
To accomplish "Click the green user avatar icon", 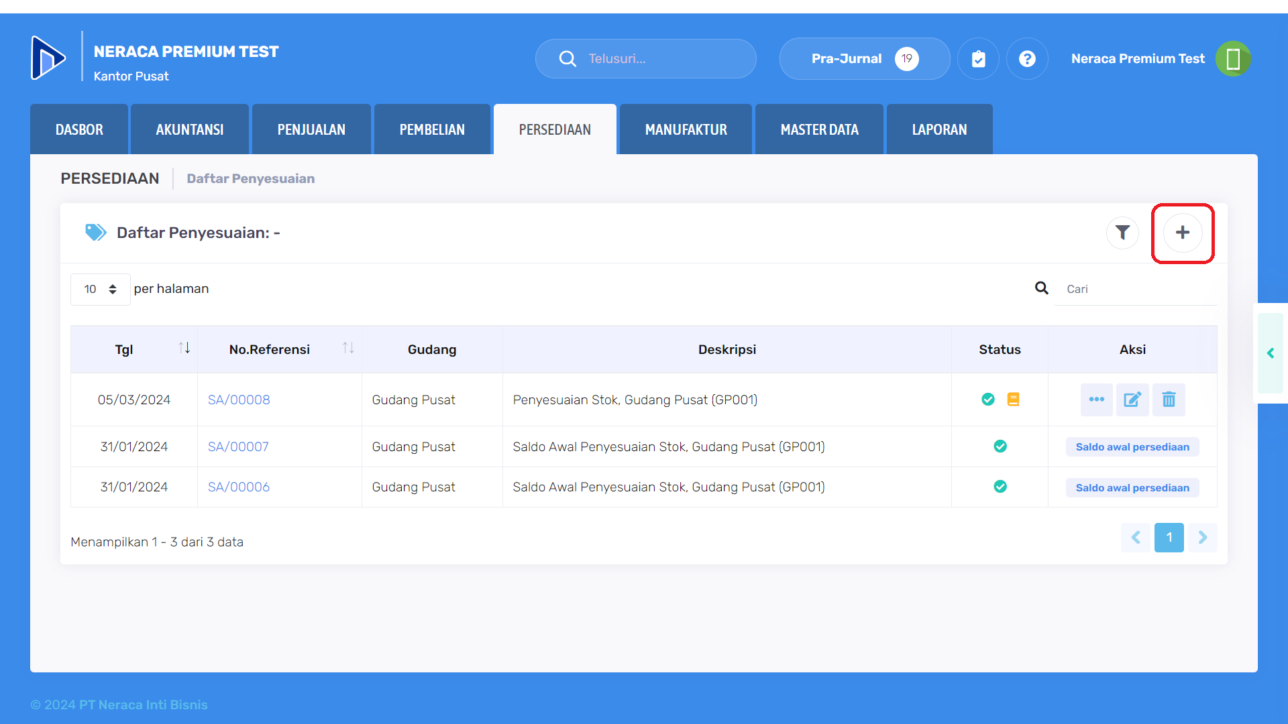I will coord(1233,59).
